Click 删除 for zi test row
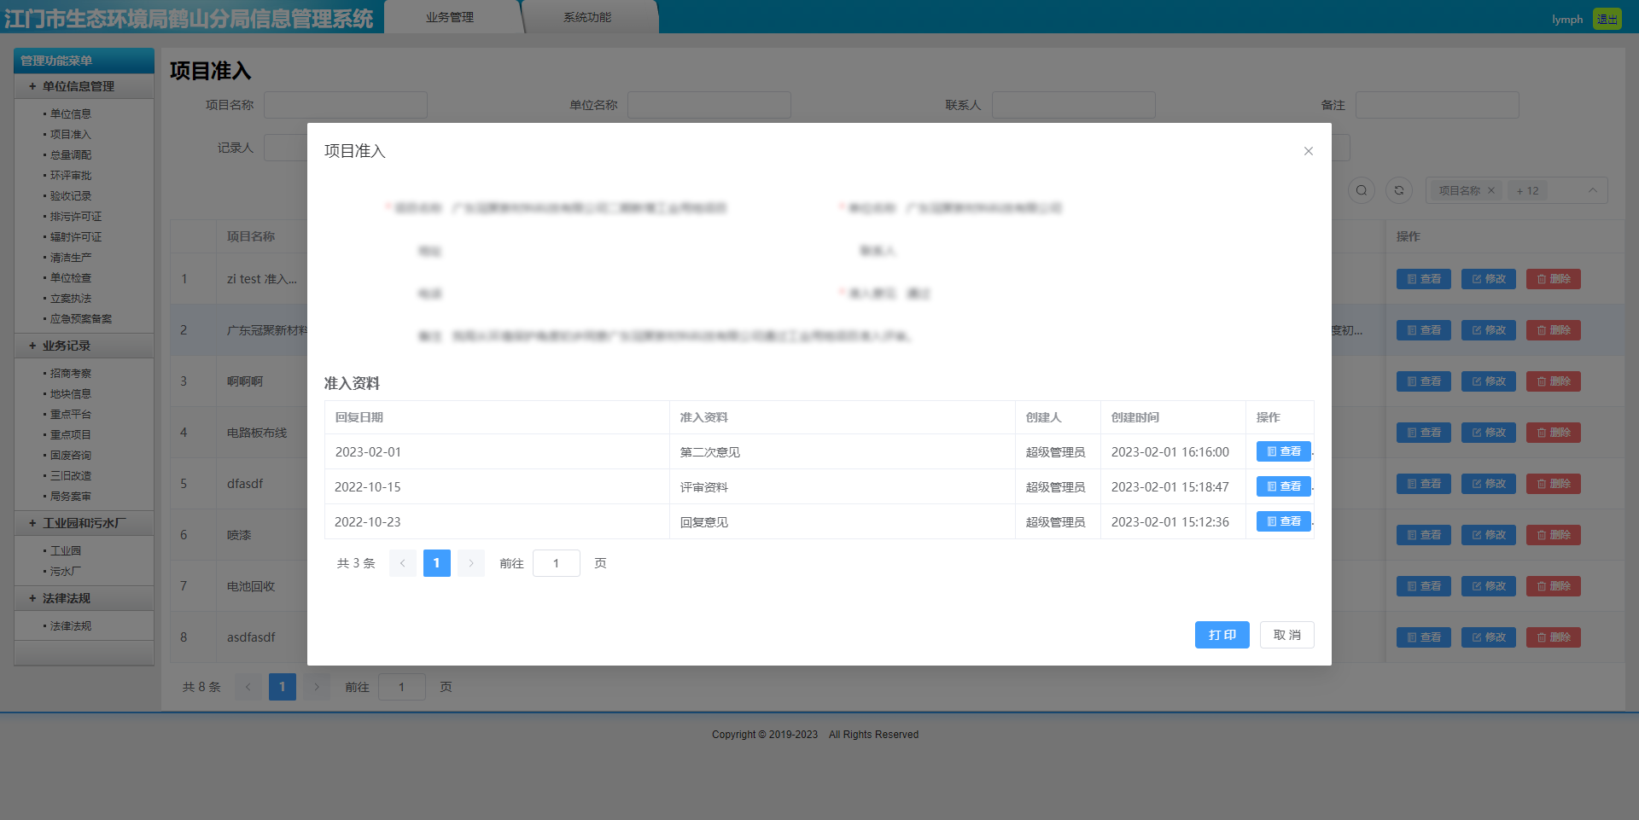Image resolution: width=1639 pixels, height=820 pixels. point(1554,279)
